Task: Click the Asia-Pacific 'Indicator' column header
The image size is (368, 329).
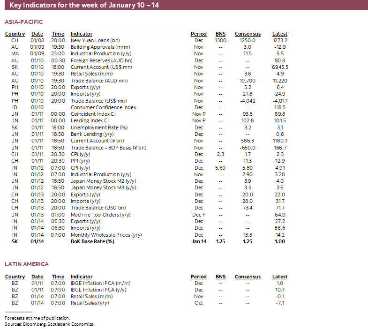Action: pyautogui.click(x=82, y=34)
